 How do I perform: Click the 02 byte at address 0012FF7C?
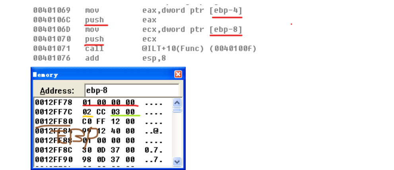coord(87,112)
